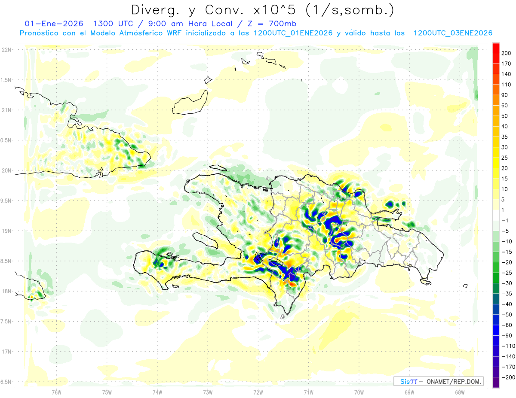
Task: Click the title 'Diverg. y Conv. x10^5 (1/s,somb.)'
Action: [x=262, y=10]
